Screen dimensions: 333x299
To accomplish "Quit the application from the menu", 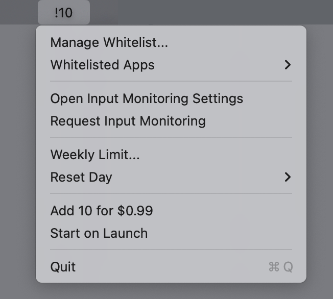I will click(x=63, y=267).
